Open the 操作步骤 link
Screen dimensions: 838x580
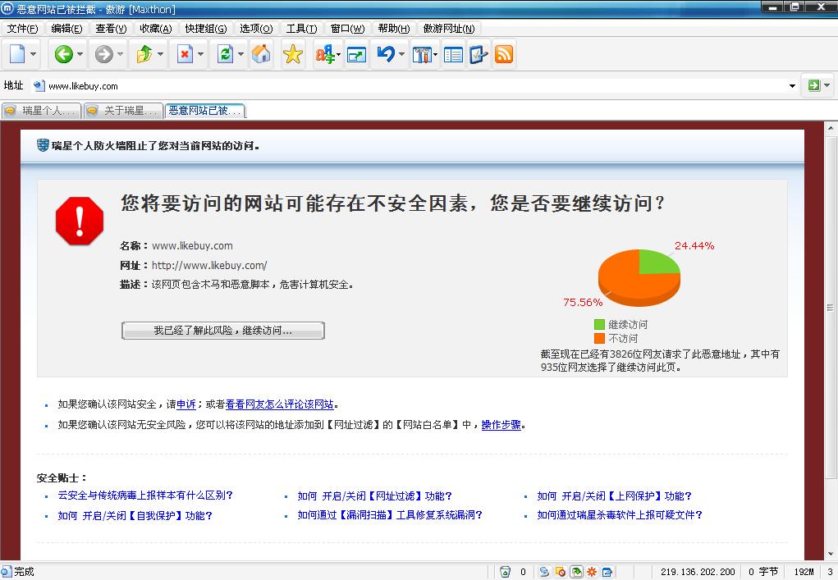501,425
